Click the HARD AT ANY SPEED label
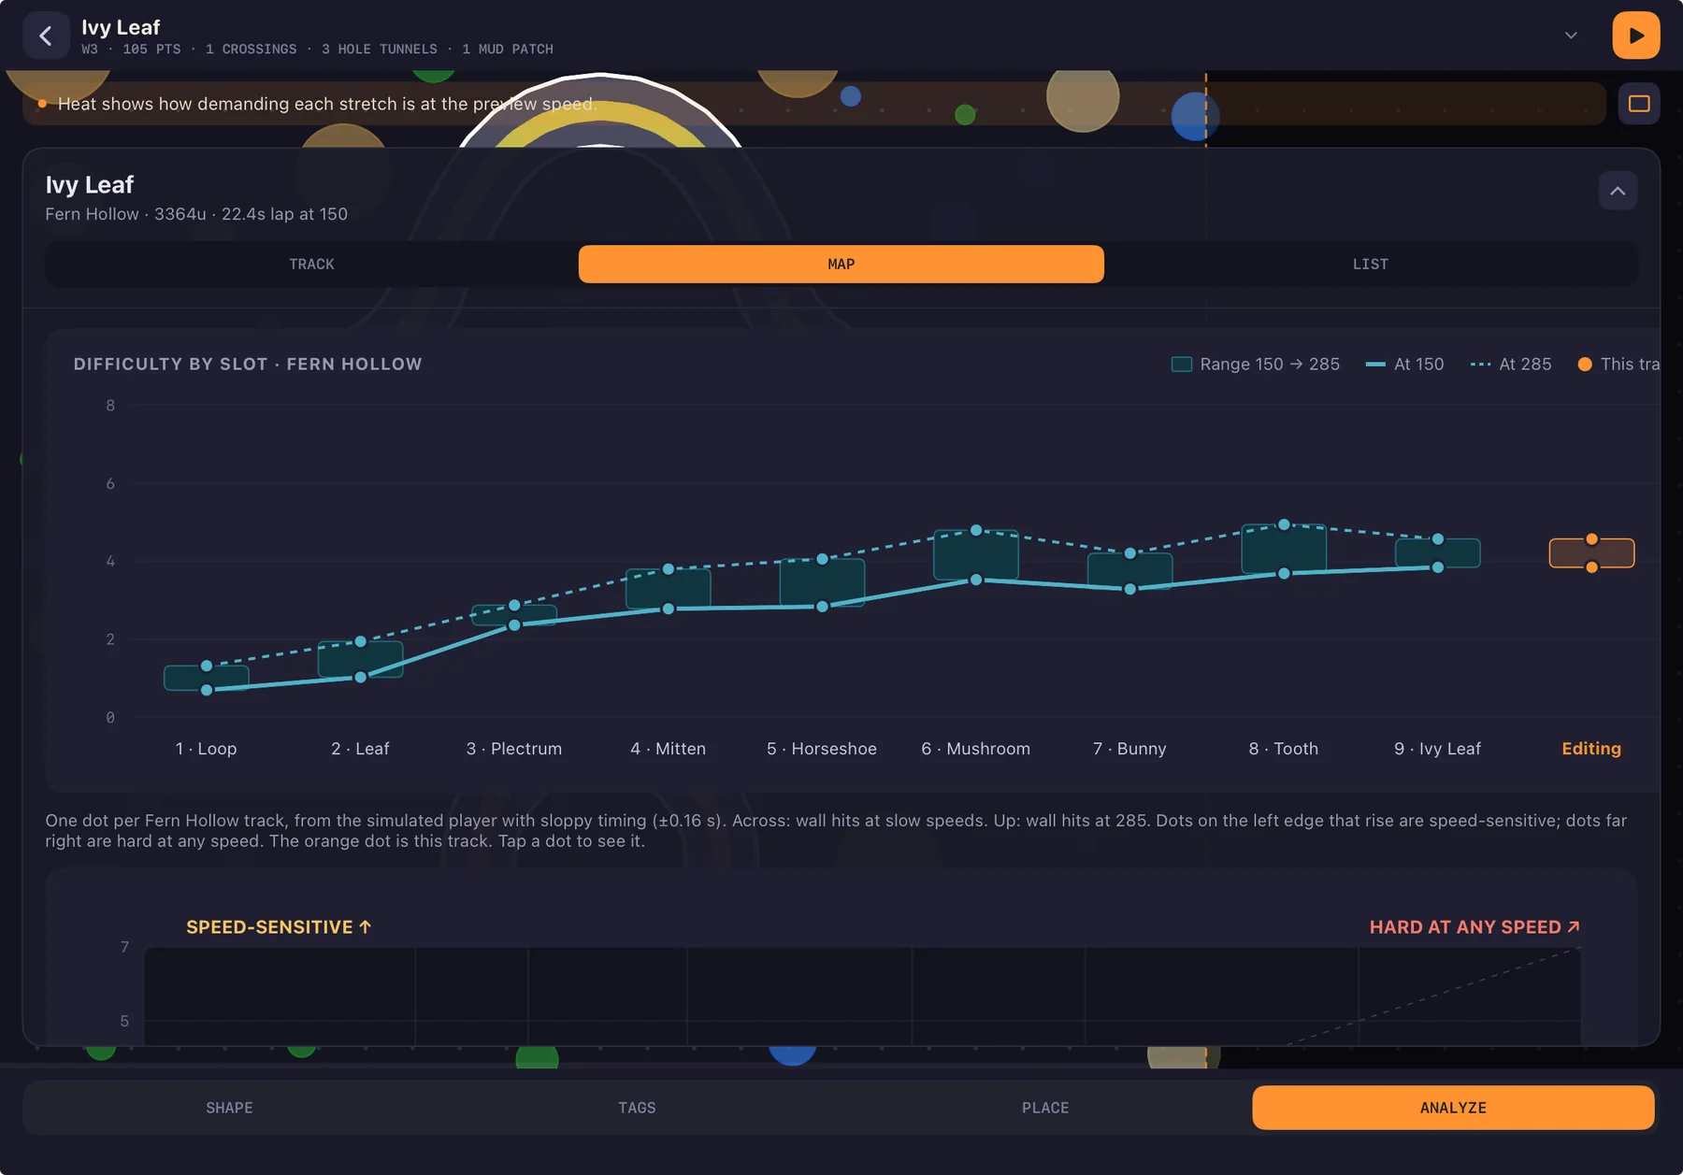 (x=1474, y=927)
